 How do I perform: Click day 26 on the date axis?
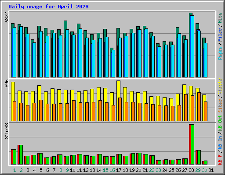pyautogui.click(x=178, y=170)
